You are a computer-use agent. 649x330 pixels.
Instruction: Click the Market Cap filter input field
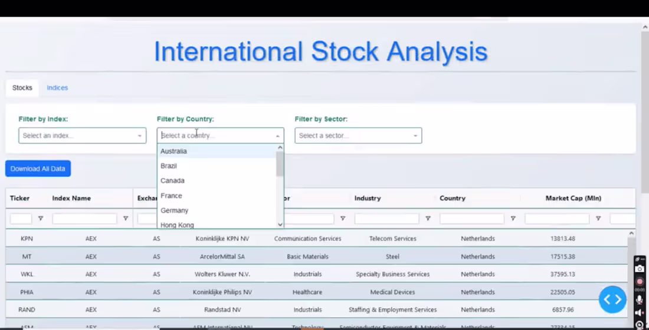557,219
